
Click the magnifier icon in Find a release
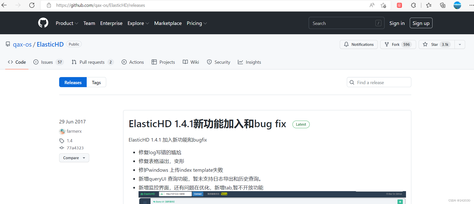click(352, 82)
